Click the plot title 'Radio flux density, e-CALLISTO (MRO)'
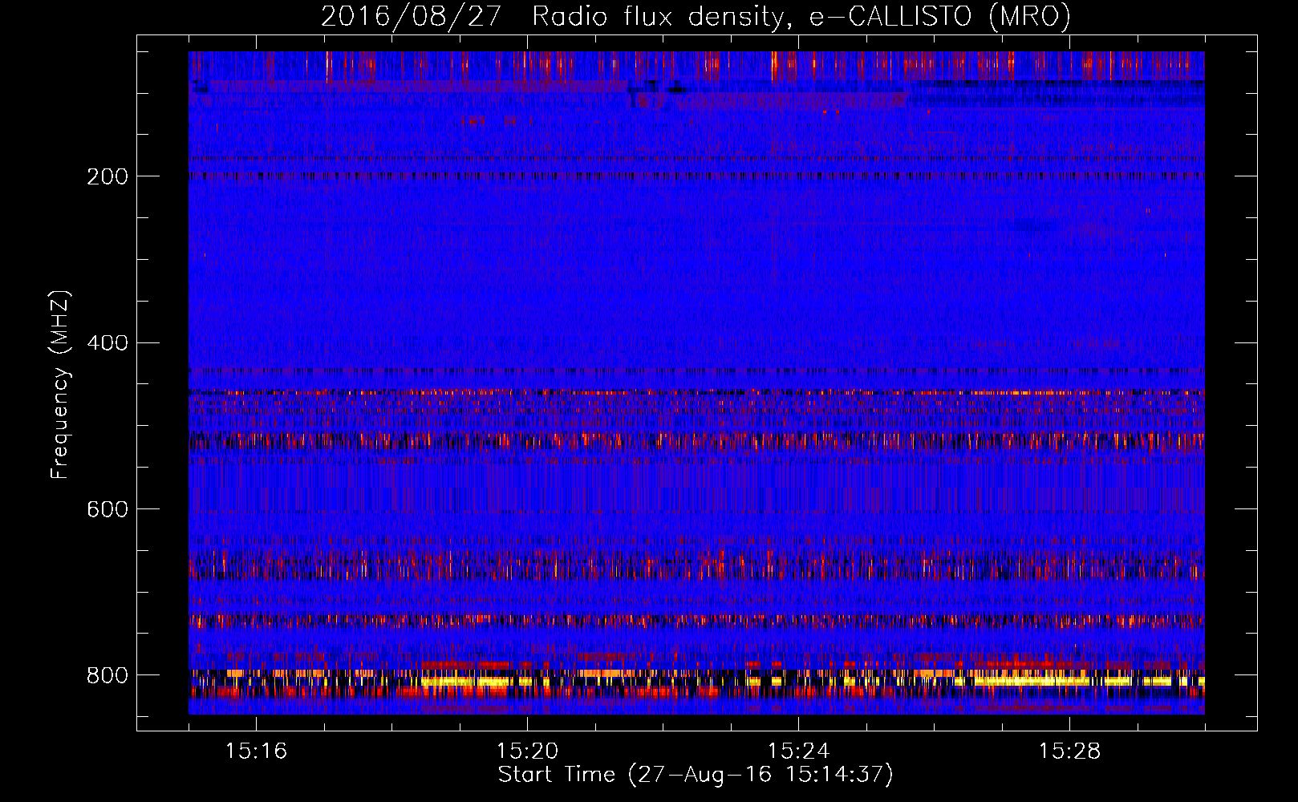This screenshot has height=802, width=1298. tap(801, 17)
